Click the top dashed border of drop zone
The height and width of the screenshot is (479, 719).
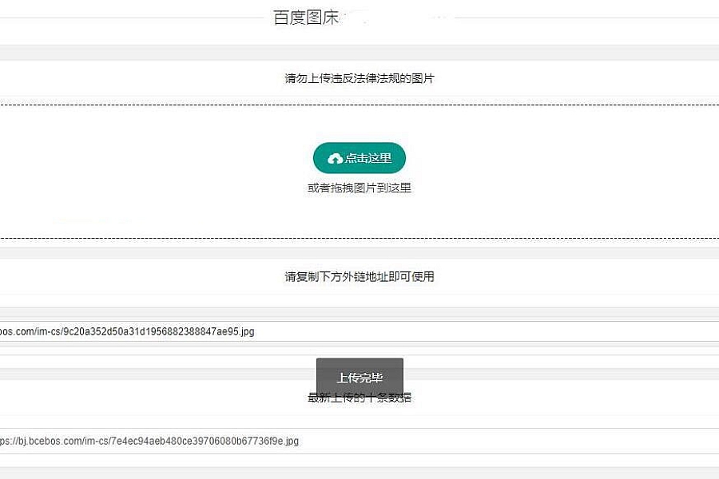coord(160,105)
